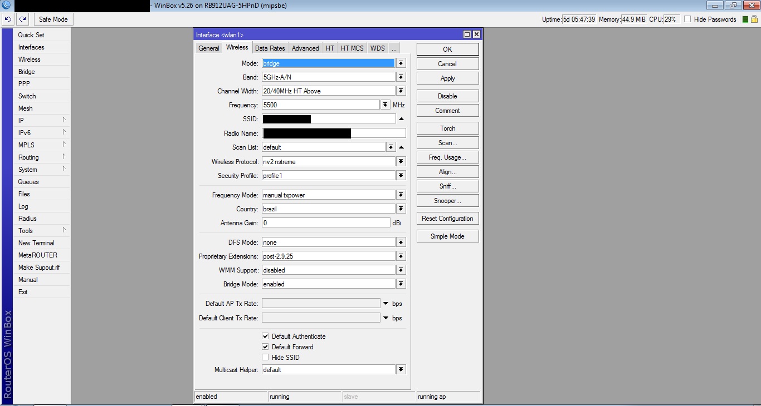Expand the Frequency Mode dropdown

pyautogui.click(x=401, y=195)
